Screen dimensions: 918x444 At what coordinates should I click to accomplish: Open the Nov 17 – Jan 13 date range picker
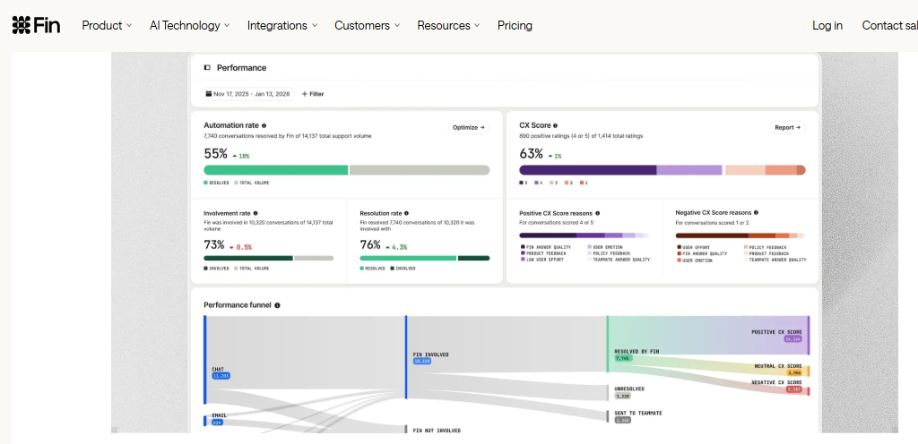pyautogui.click(x=247, y=93)
